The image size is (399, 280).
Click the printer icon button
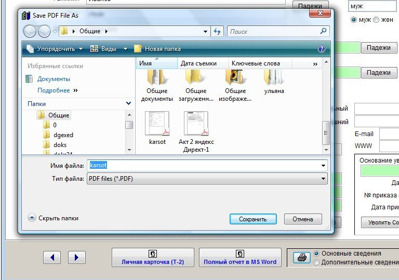pos(302,257)
